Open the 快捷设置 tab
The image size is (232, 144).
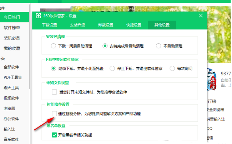[134, 25]
